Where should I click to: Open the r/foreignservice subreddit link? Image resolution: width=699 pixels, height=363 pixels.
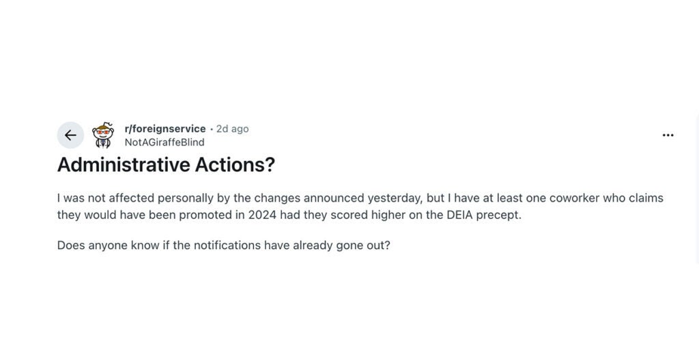pos(165,128)
